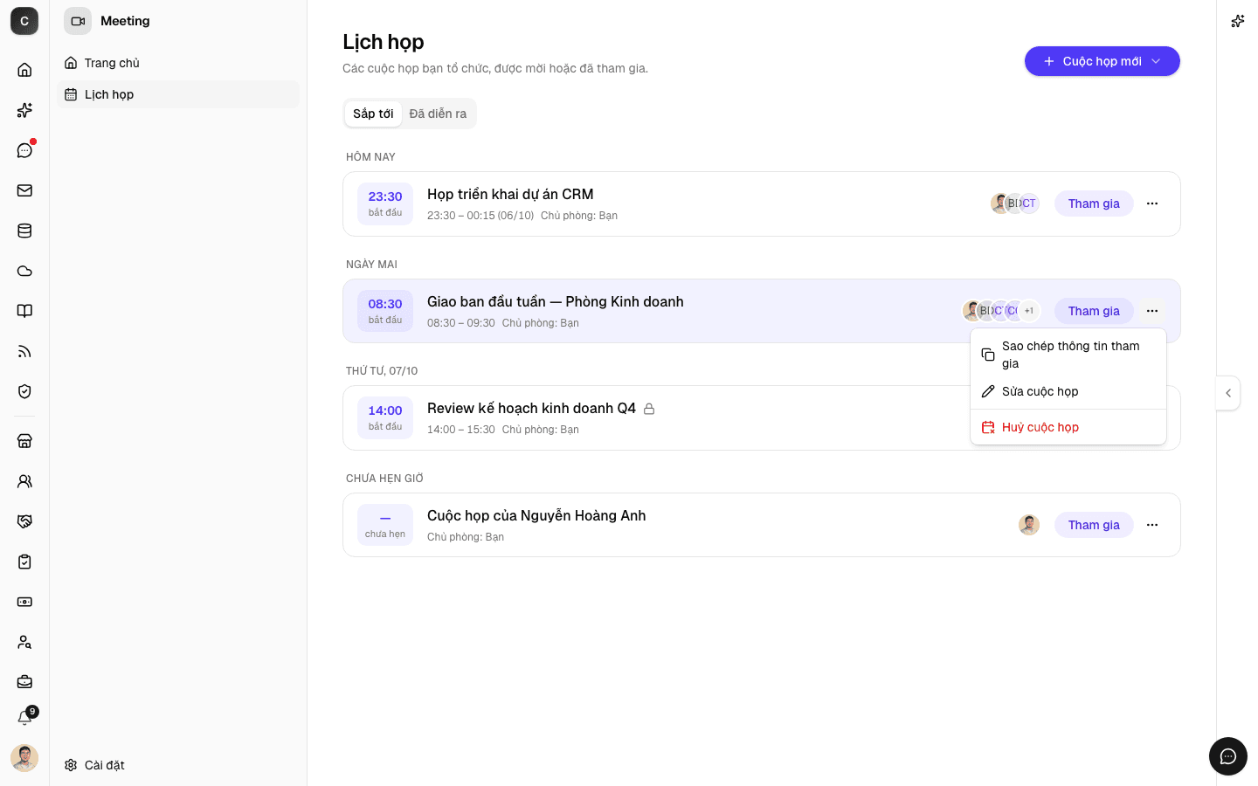Screen dimensions: 1258x786
Task: Open the home icon in the left rail
Action: pyautogui.click(x=24, y=70)
